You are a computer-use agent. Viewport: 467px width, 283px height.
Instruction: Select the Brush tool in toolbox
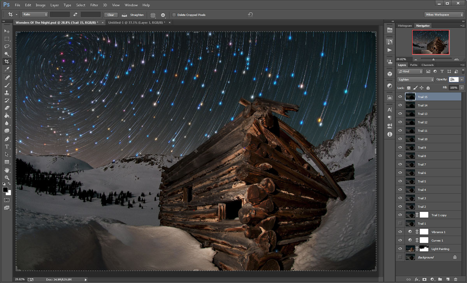click(x=7, y=85)
